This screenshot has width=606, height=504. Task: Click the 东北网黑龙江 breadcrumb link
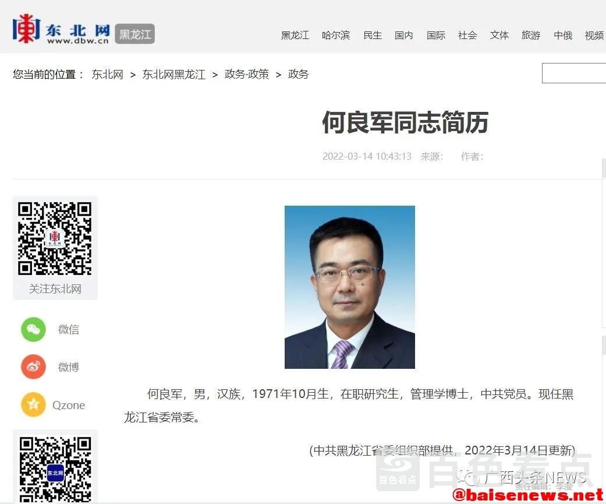click(174, 75)
